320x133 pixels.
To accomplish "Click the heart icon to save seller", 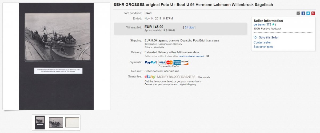I will coord(255,37).
